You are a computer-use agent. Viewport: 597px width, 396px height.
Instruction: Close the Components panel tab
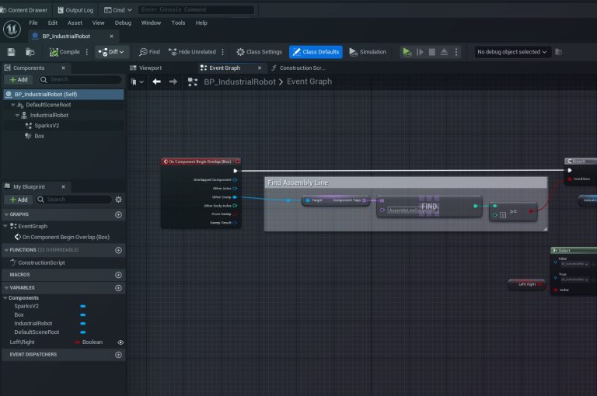pos(63,68)
